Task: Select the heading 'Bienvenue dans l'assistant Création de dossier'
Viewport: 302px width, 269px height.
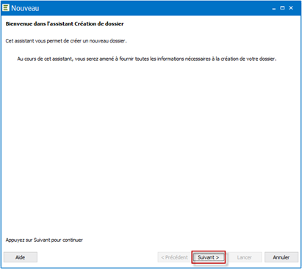Action: click(65, 23)
